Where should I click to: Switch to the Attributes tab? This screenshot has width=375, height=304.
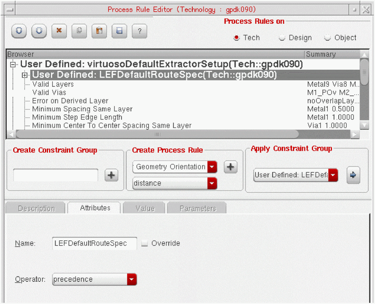(95, 208)
